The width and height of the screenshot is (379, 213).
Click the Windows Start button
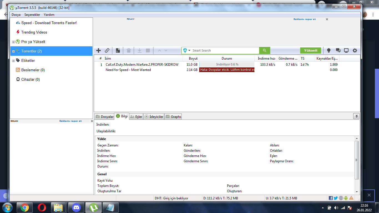coord(7,207)
